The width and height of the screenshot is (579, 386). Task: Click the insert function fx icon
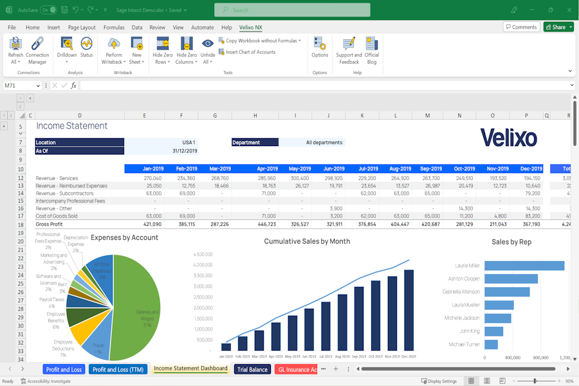click(x=73, y=86)
